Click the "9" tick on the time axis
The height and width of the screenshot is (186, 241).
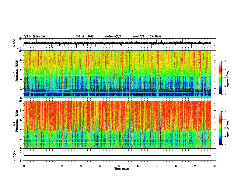[x=195, y=166]
